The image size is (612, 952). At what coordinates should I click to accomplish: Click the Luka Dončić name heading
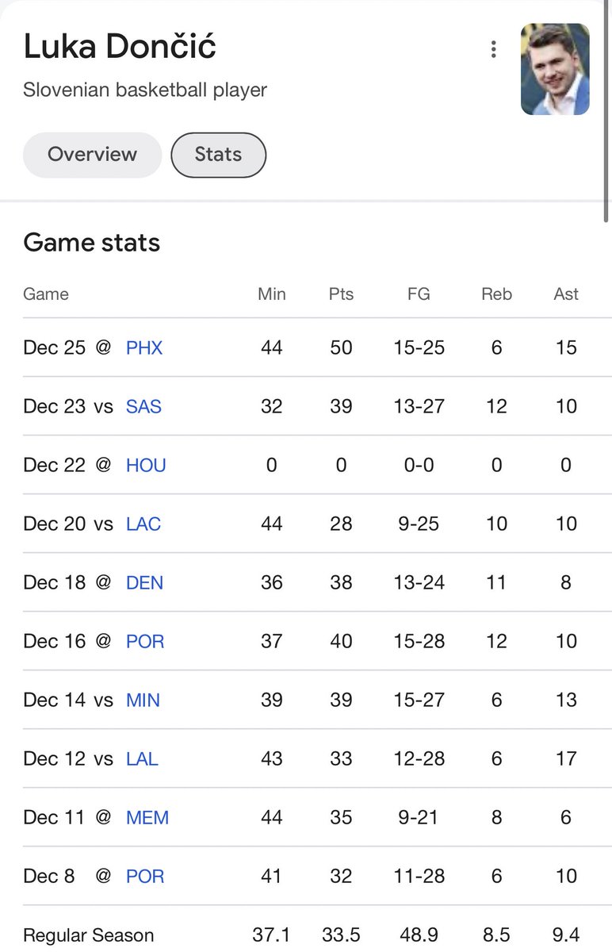pos(120,47)
